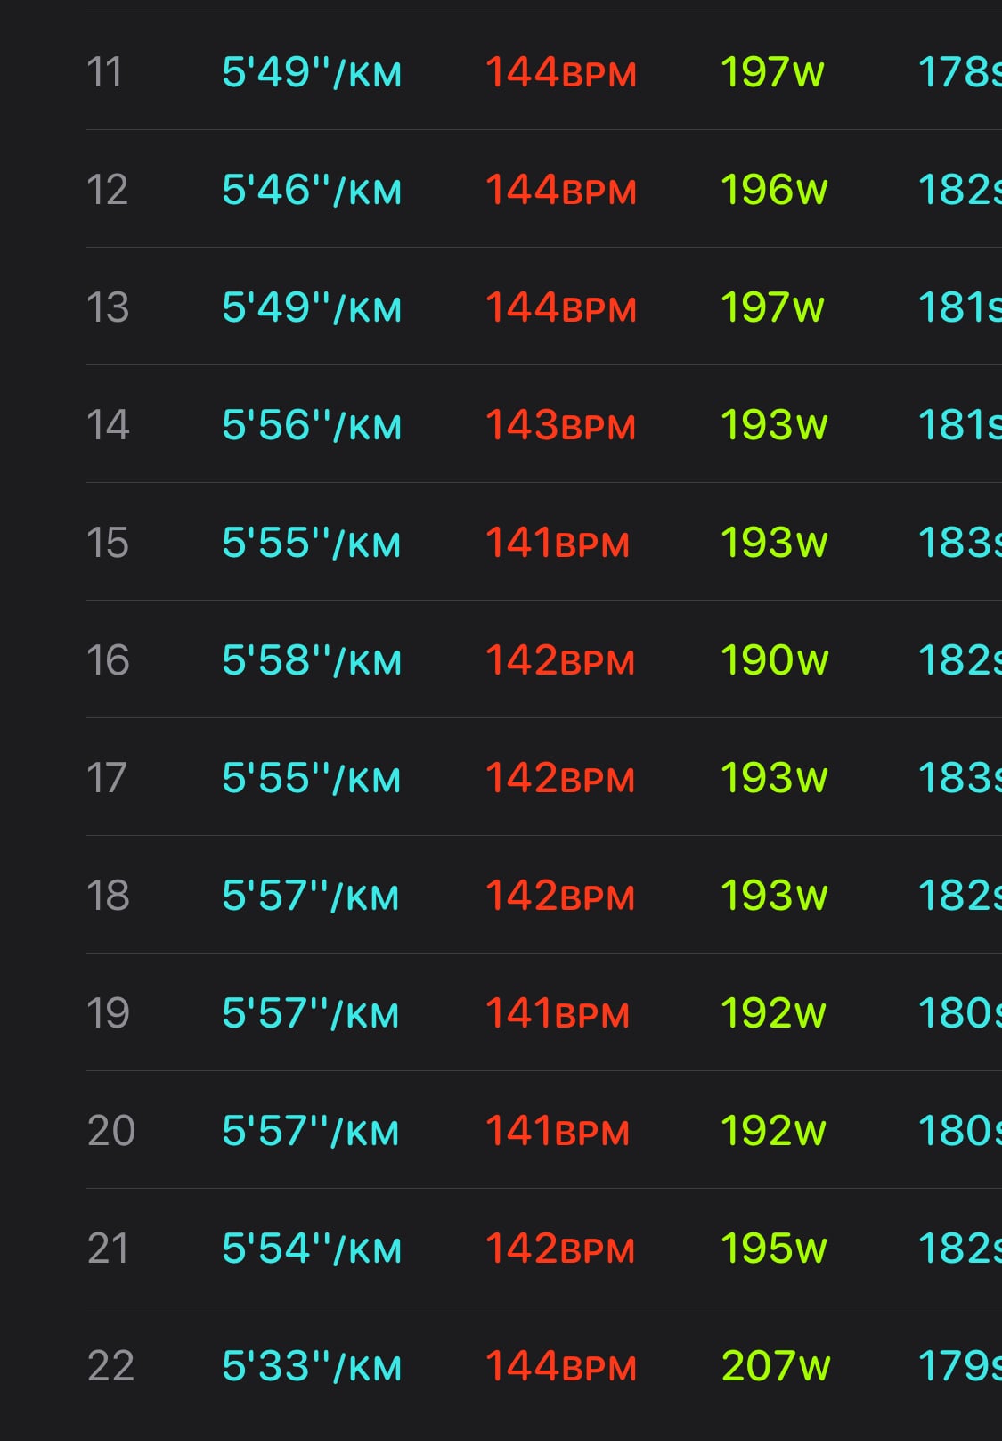Screen dimensions: 1002x1441
Task: Tap 141BPM heart rate in split 20
Action: point(558,1131)
